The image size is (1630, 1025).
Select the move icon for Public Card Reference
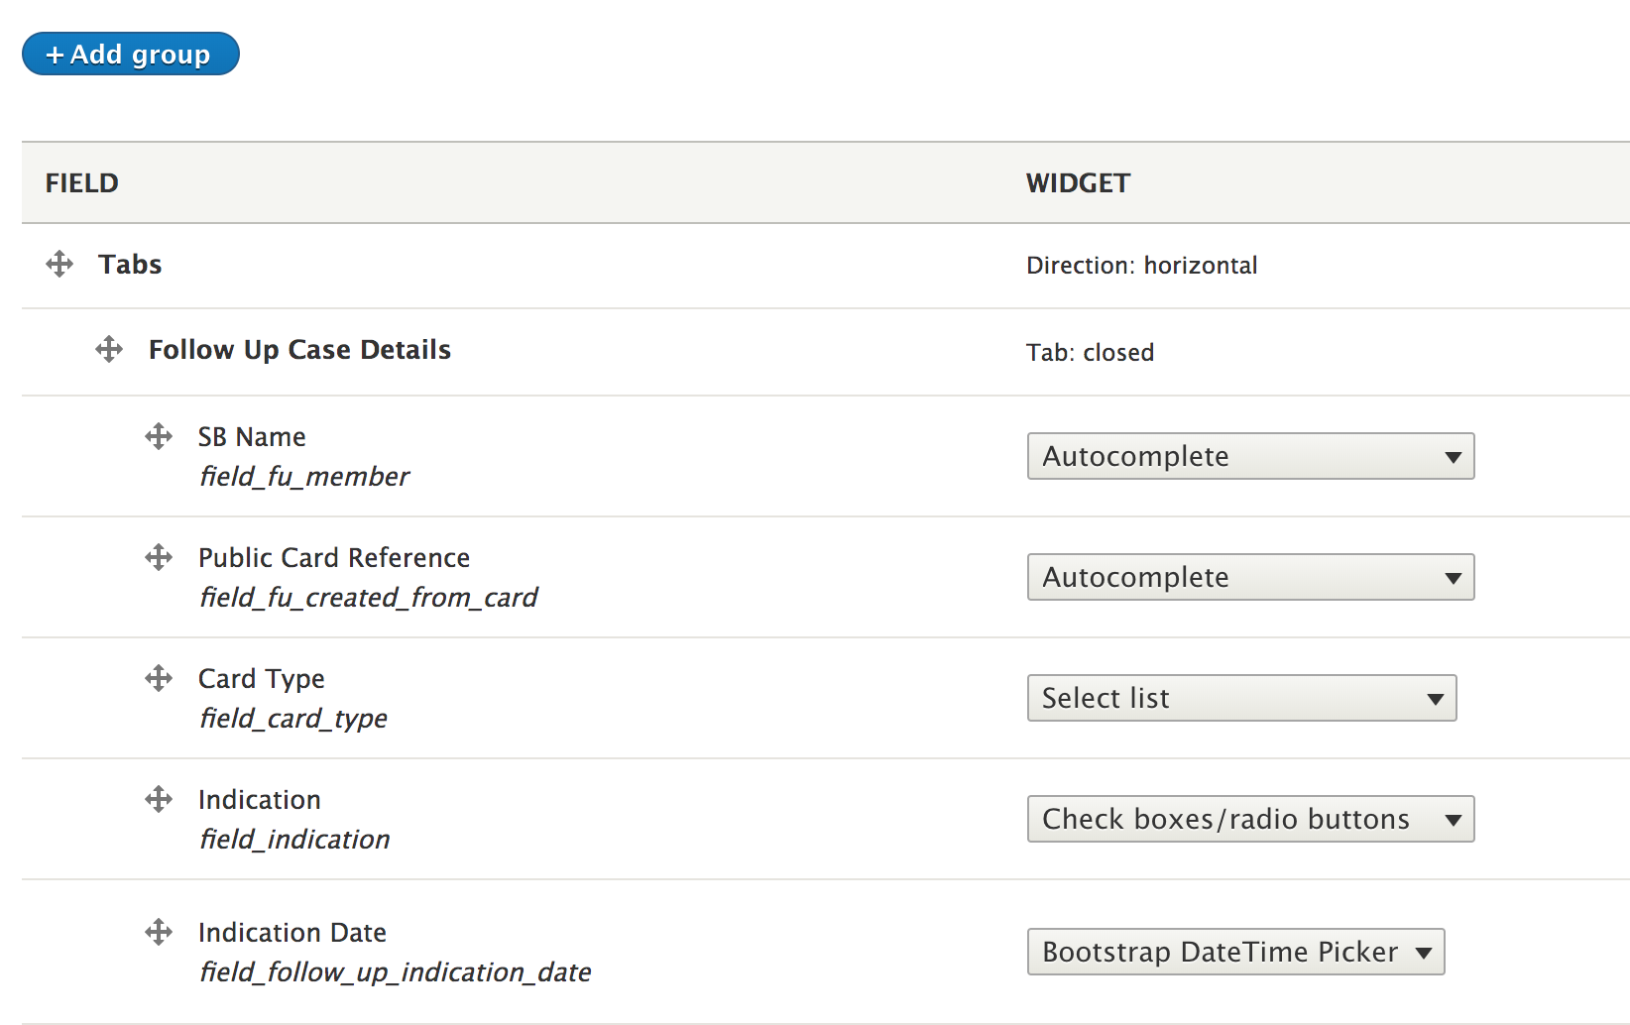[159, 557]
